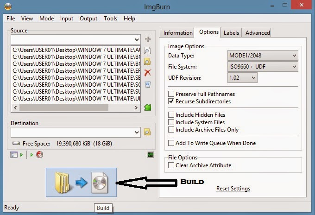Select source row ending in ULTIMATE\SO
The image size is (315, 215).
pos(76,85)
